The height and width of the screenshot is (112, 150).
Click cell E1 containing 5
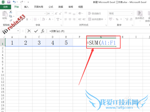click(66, 43)
